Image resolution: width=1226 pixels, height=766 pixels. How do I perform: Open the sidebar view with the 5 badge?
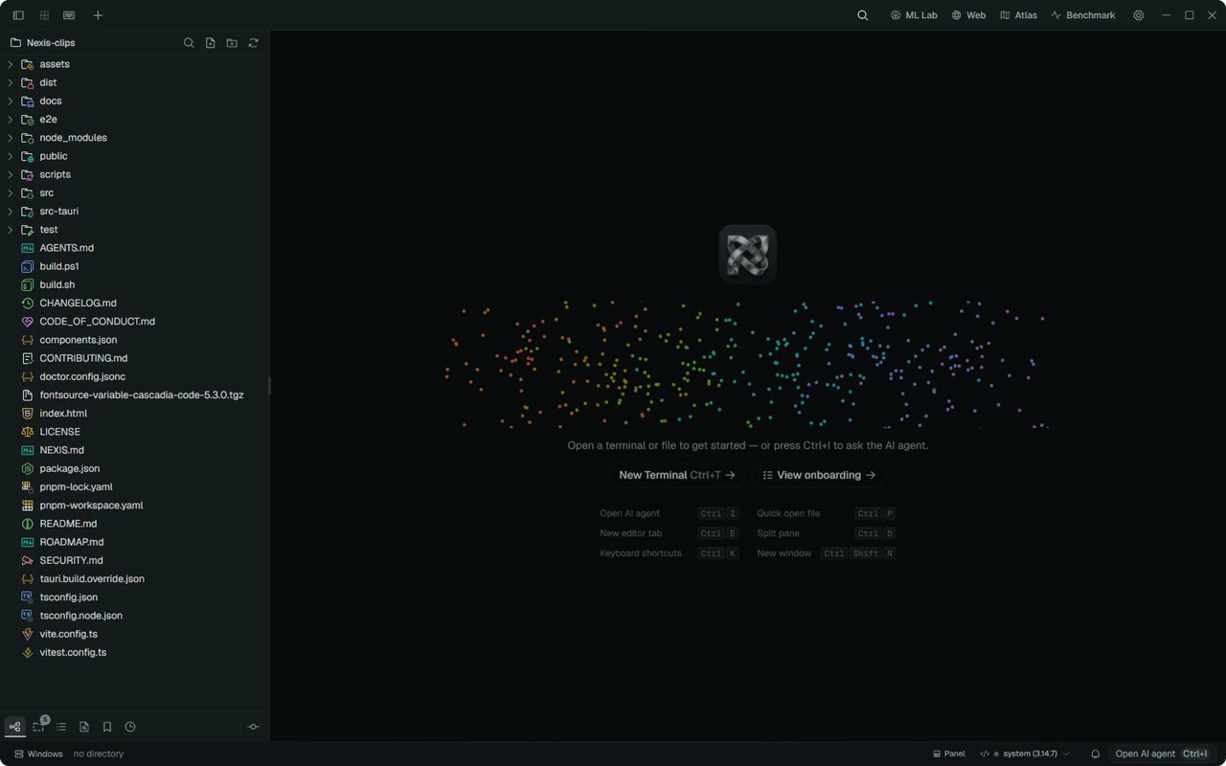[39, 726]
